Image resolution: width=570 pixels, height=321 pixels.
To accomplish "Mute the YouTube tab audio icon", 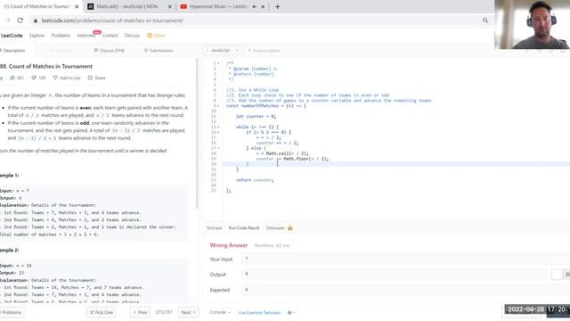I will tap(254, 6).
